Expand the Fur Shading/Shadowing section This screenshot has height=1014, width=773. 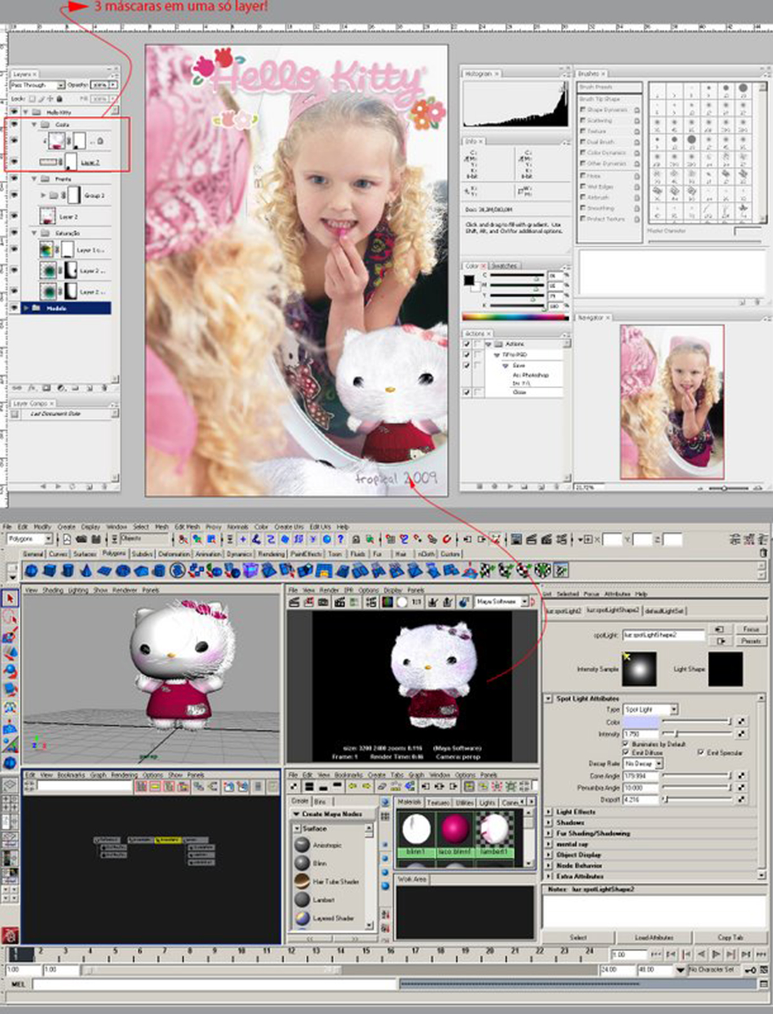548,833
